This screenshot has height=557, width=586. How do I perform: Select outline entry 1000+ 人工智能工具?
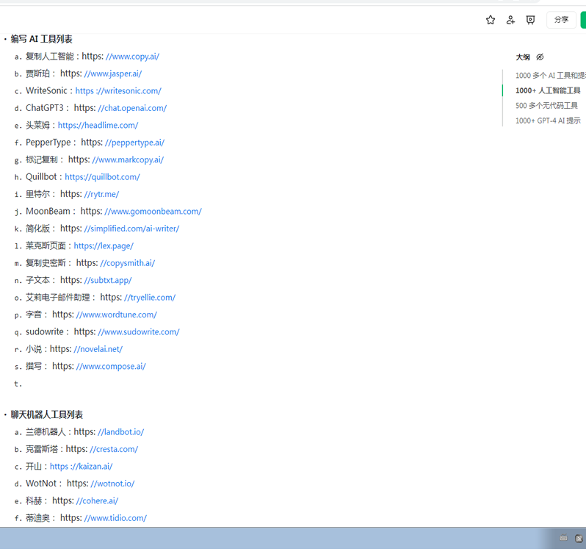[548, 90]
